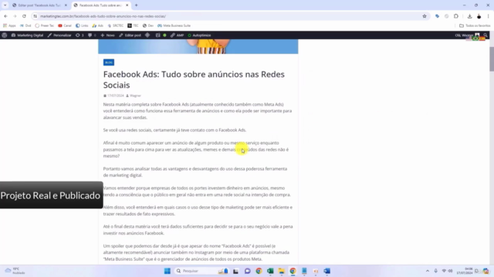Open the extensions puzzle icon
This screenshot has width=494, height=277.
pyautogui.click(x=456, y=16)
